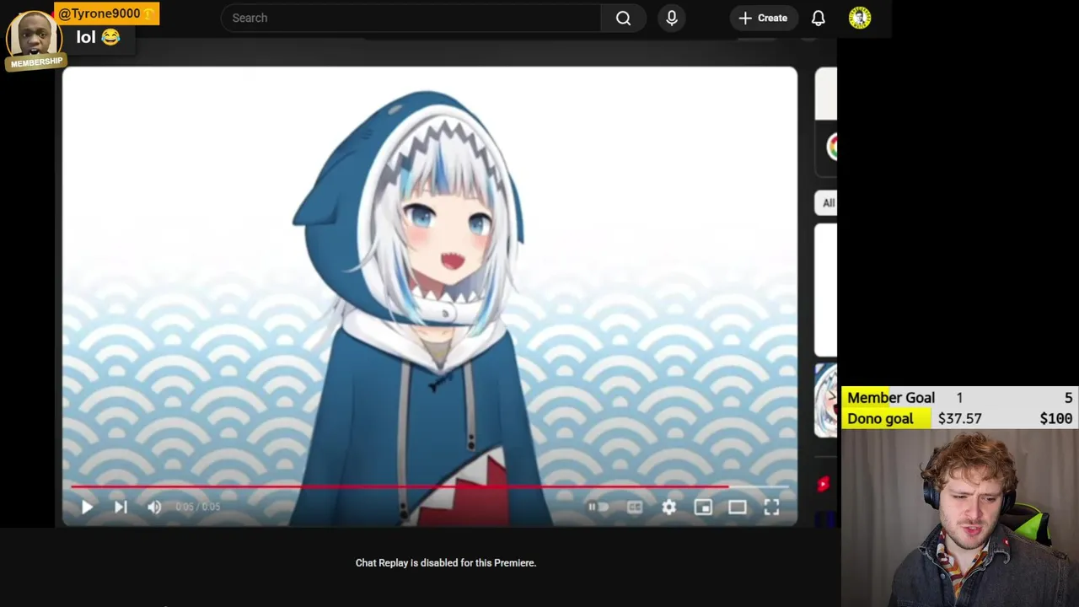Click the streamer webcam overlay
This screenshot has height=607, width=1079.
(960, 518)
